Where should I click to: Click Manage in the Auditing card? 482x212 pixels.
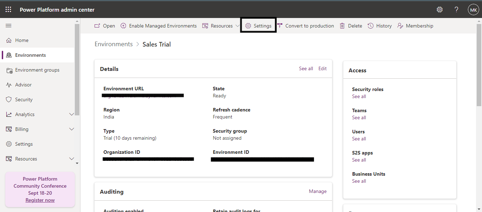[x=318, y=191]
